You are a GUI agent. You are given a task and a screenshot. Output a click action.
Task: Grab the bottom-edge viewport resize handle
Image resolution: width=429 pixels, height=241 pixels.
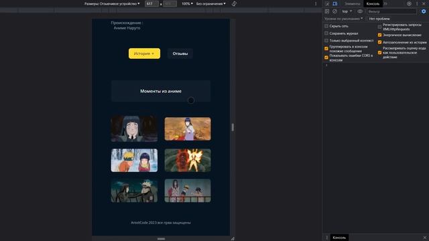tap(161, 238)
